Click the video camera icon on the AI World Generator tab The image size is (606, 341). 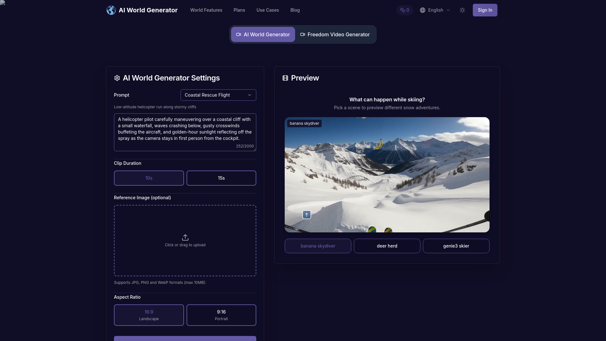click(239, 34)
